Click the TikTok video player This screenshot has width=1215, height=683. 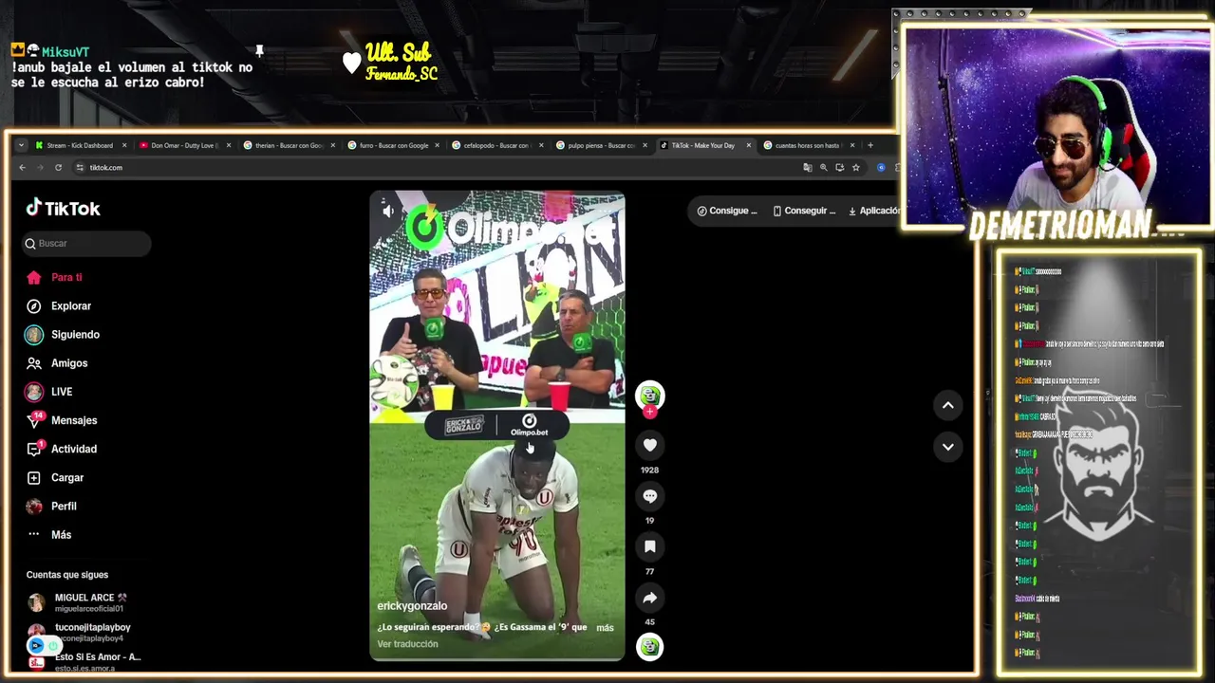497,426
